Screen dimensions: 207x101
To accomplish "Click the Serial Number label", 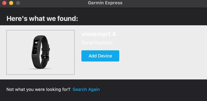I will point(98,43).
